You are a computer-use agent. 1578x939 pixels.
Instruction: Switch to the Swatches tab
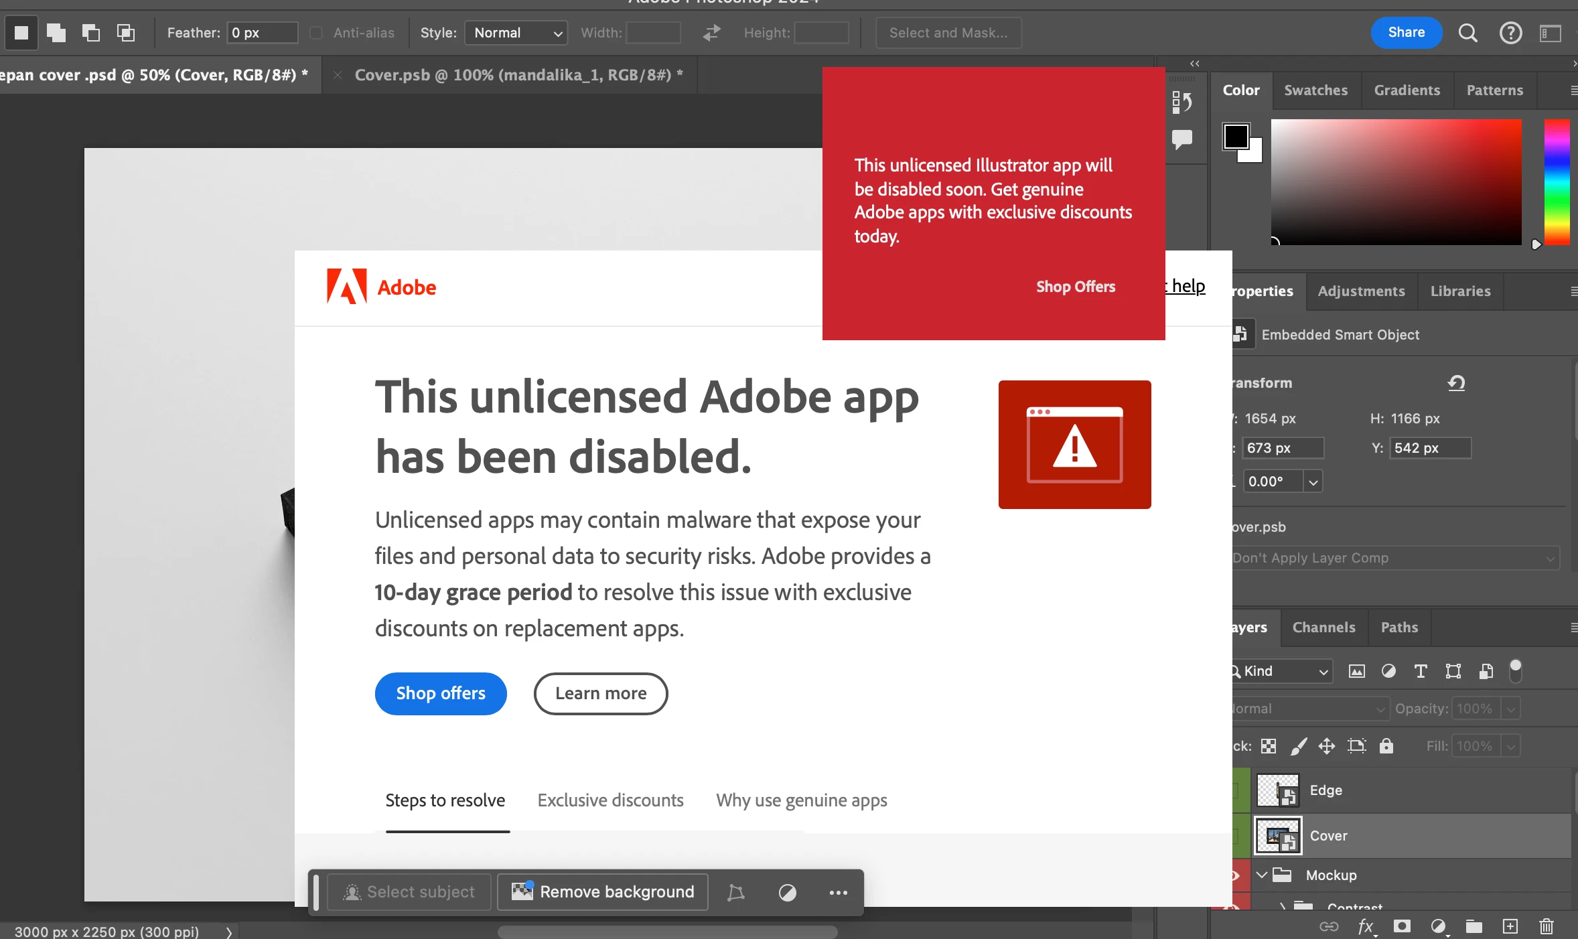coord(1315,90)
